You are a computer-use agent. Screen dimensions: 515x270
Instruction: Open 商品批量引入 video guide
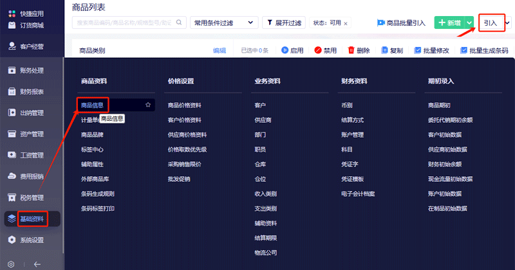point(401,22)
